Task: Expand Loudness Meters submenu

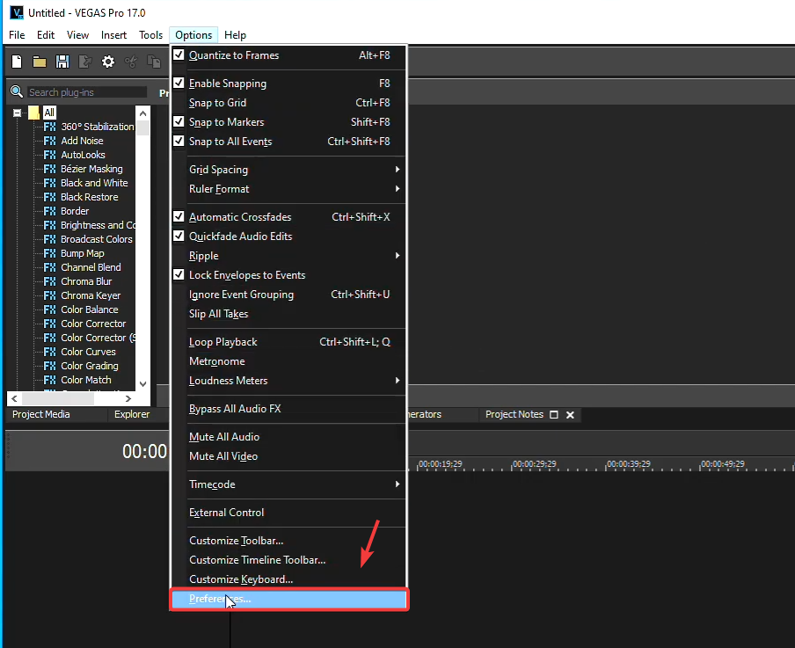Action: [x=289, y=381]
